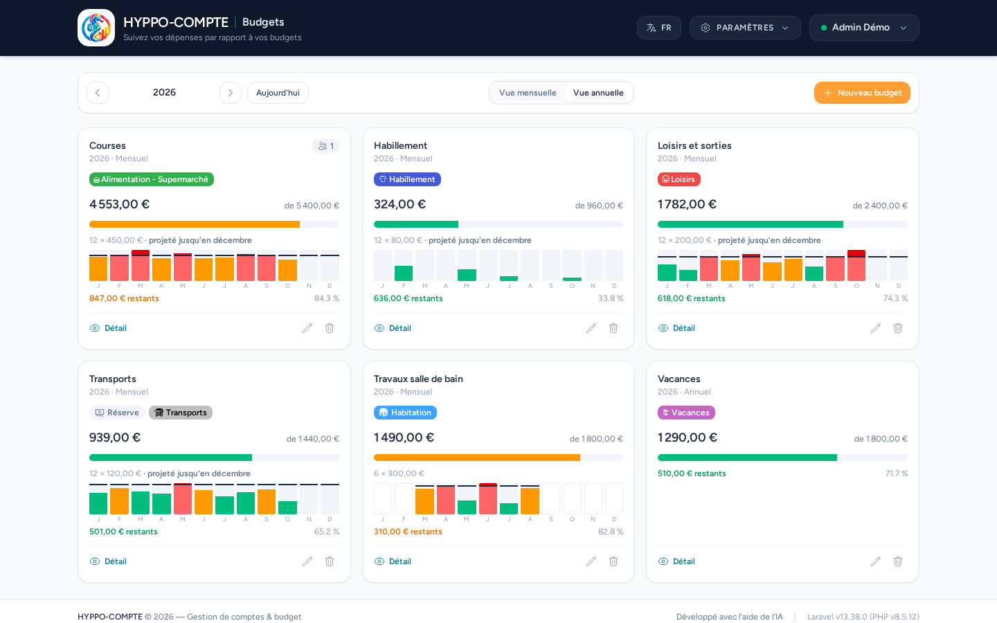This screenshot has height=623, width=997.
Task: Open Détail of the Habillement budget
Action: [393, 328]
